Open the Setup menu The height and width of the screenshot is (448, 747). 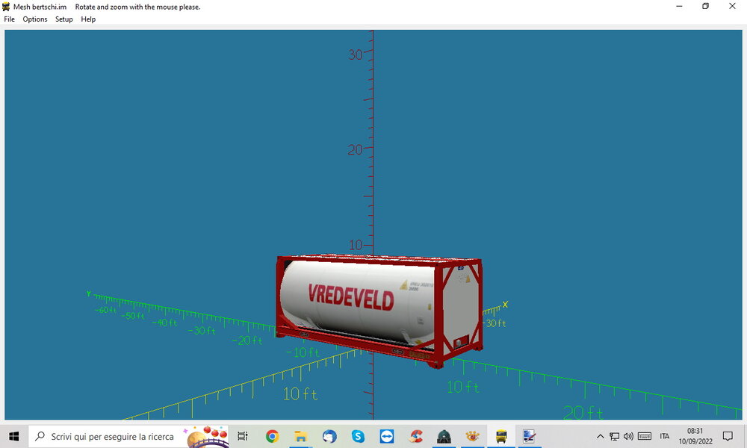pos(63,19)
